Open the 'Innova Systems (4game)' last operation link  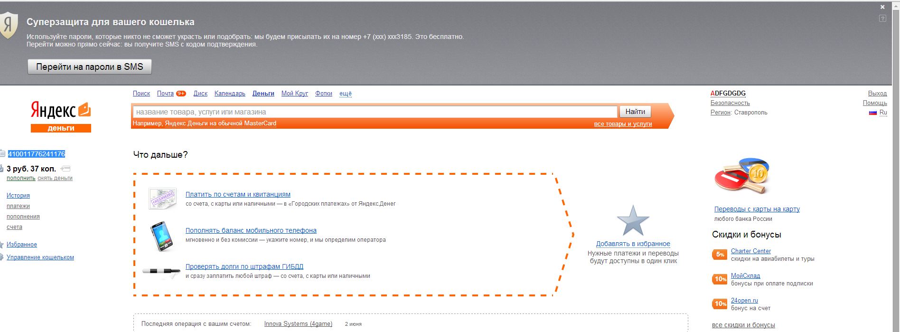point(298,324)
